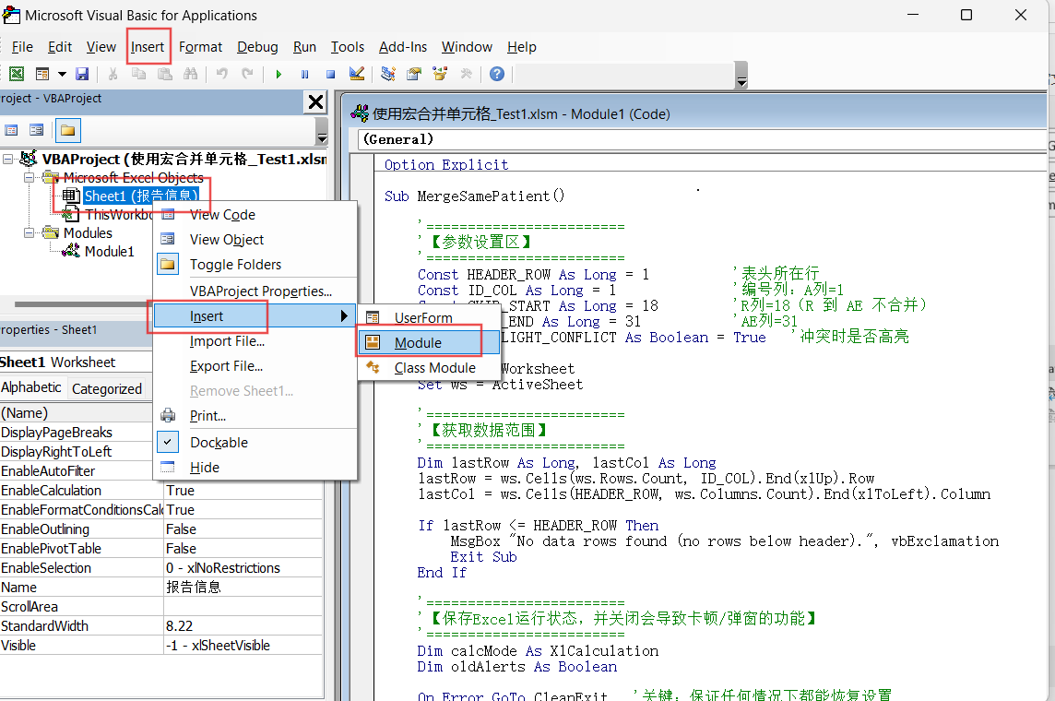Screen dimensions: 1055x701
Task: Open VBA Help with the question mark icon
Action: [496, 74]
